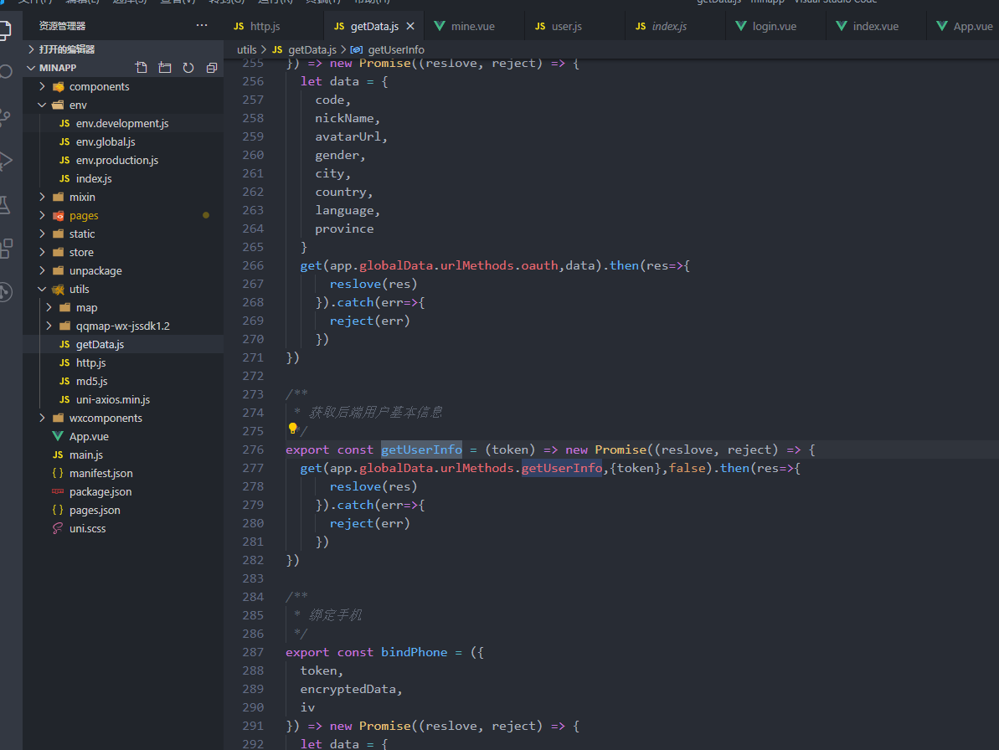Open env.production.js file
999x750 pixels.
click(x=123, y=161)
